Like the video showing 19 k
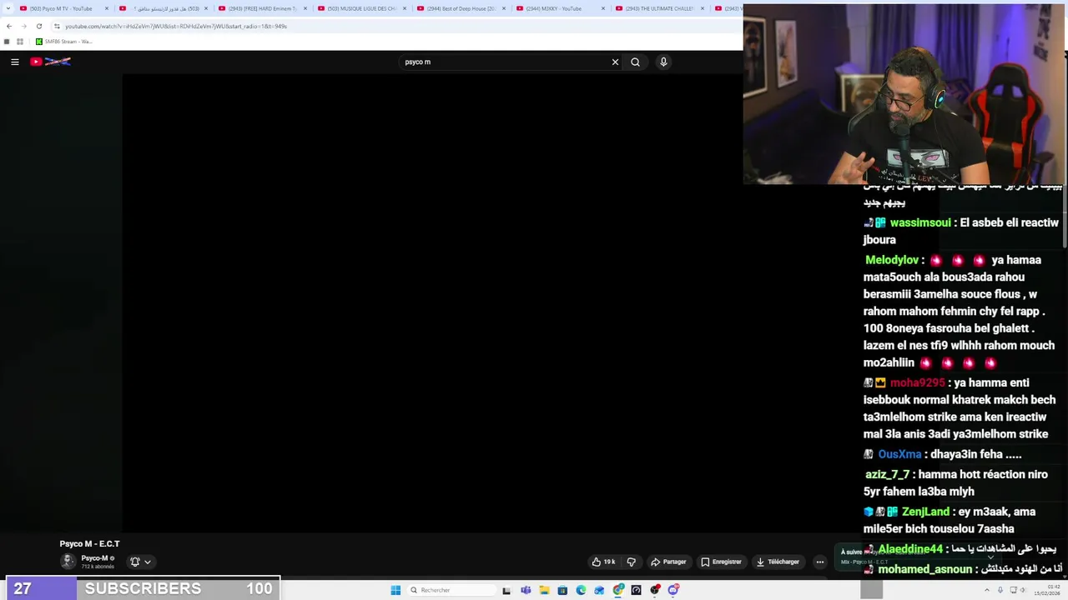Screen dimensions: 1068x600 coord(604,562)
